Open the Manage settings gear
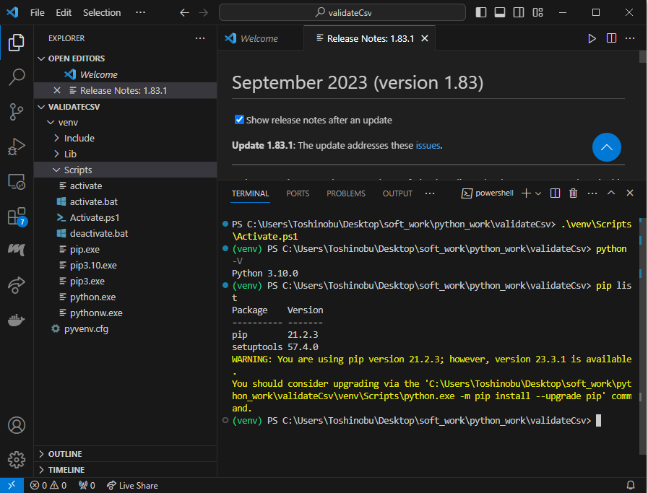The height and width of the screenshot is (493, 648). [x=17, y=459]
